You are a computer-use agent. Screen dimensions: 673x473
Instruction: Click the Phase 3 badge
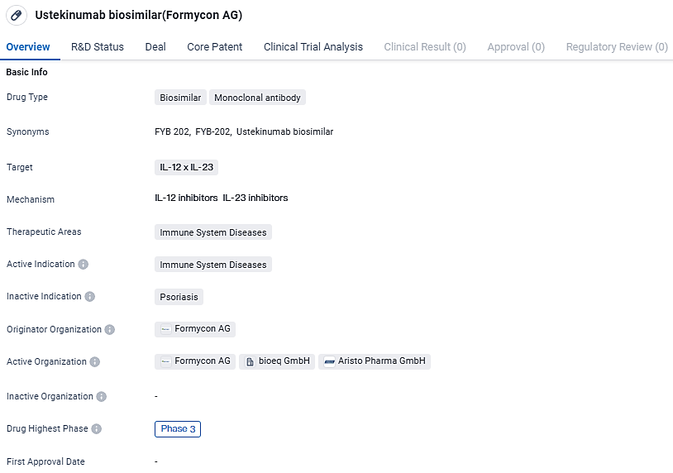178,429
